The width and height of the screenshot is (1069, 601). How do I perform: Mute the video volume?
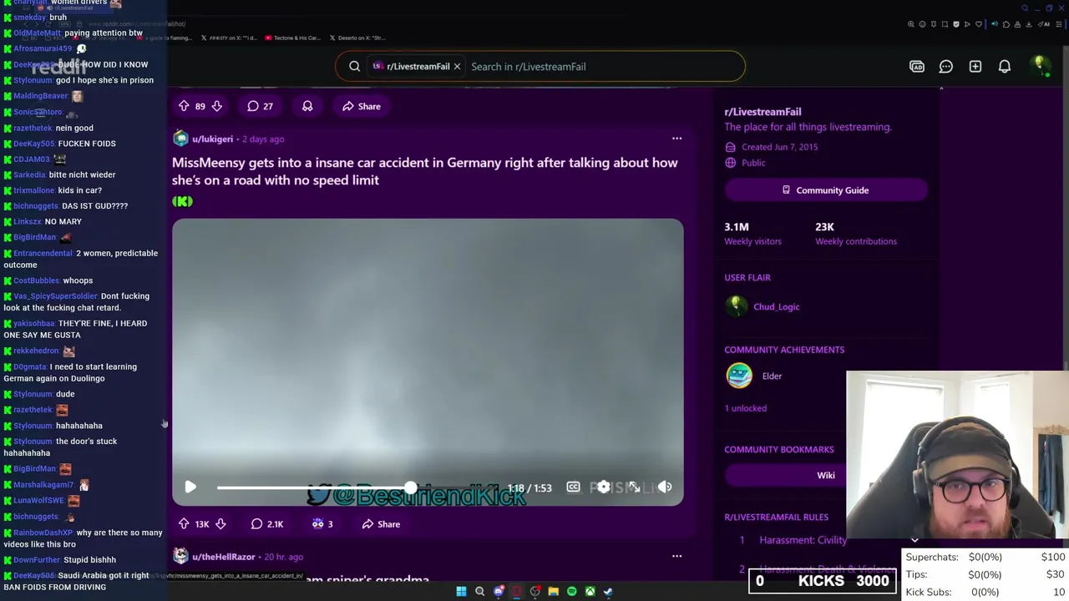(x=665, y=487)
